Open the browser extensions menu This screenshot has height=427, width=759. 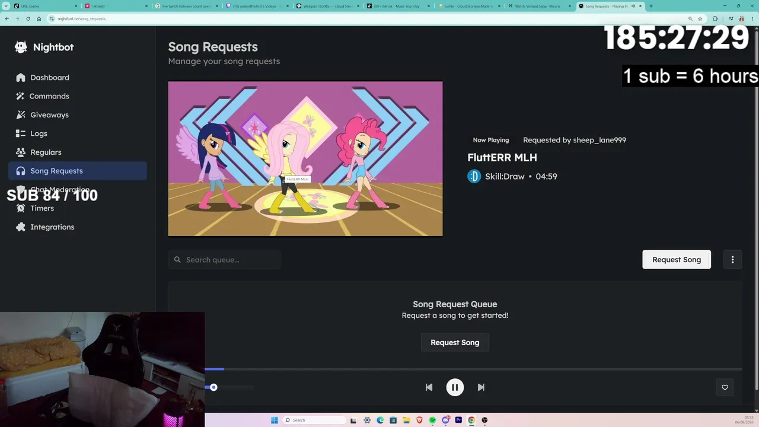[715, 19]
